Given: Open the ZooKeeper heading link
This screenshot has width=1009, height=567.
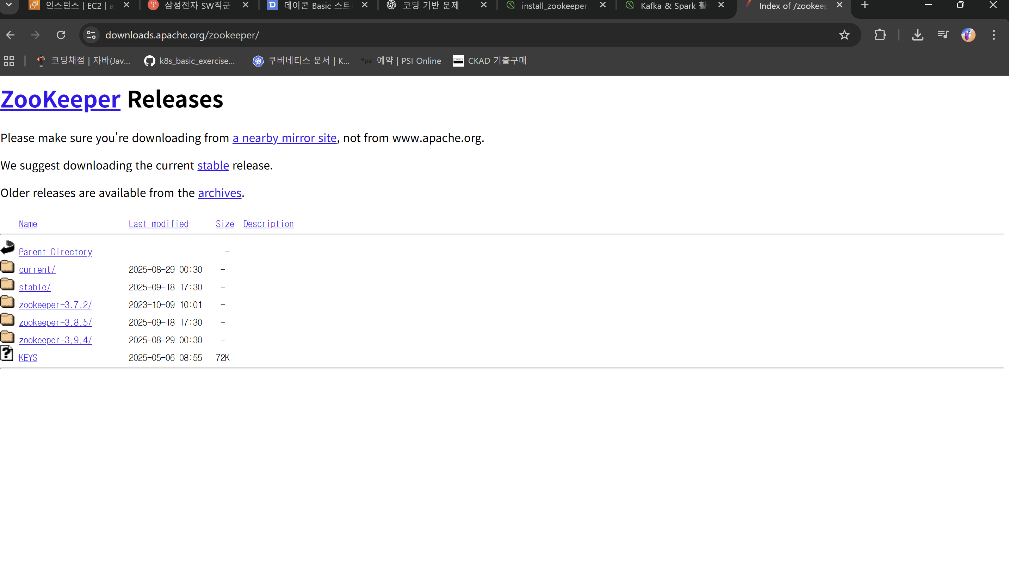Looking at the screenshot, I should [x=61, y=99].
